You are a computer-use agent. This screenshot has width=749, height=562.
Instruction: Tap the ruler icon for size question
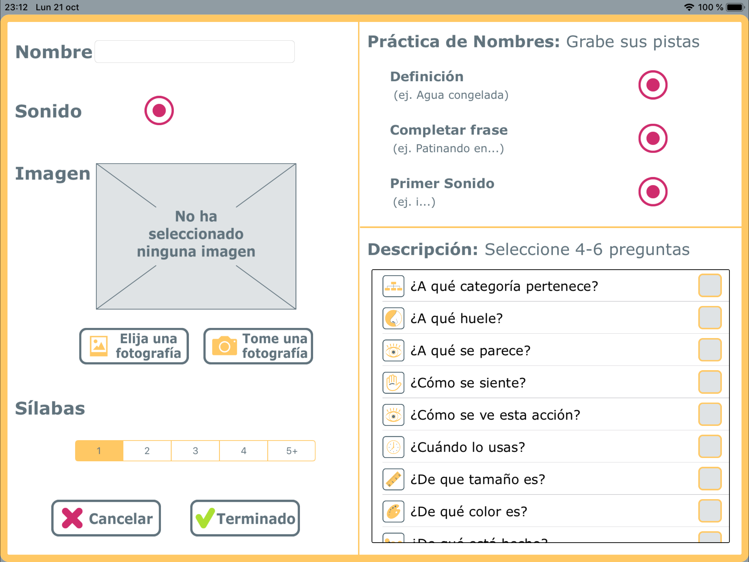(x=393, y=479)
